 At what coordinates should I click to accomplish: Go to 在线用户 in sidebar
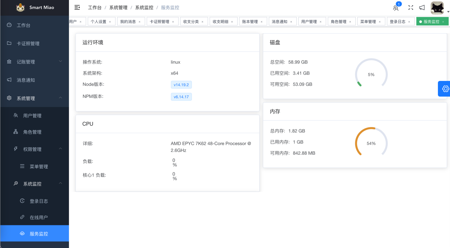pos(39,217)
